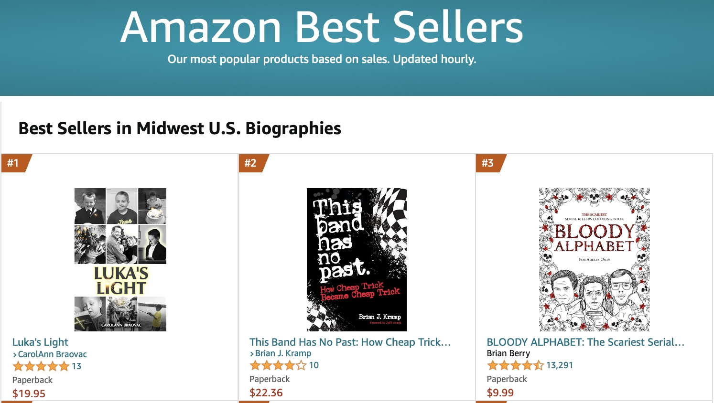
Task: Visit CarolAnn Braovac author page
Action: (x=53, y=354)
